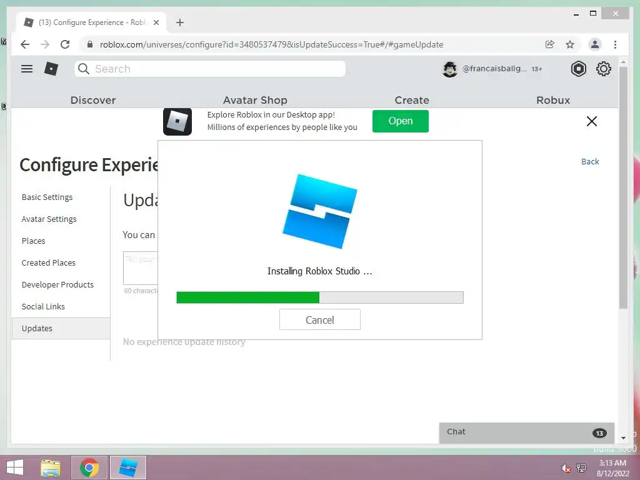Screen dimensions: 640x480
Task: Open the Roblox Desktop app banner button
Action: [x=401, y=121]
